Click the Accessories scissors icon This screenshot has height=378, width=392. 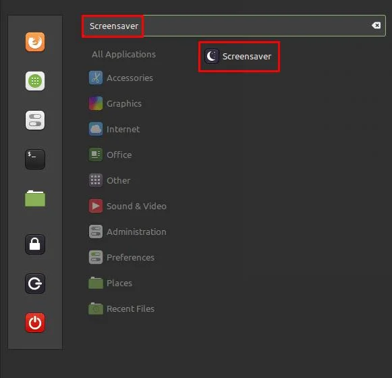pyautogui.click(x=96, y=78)
